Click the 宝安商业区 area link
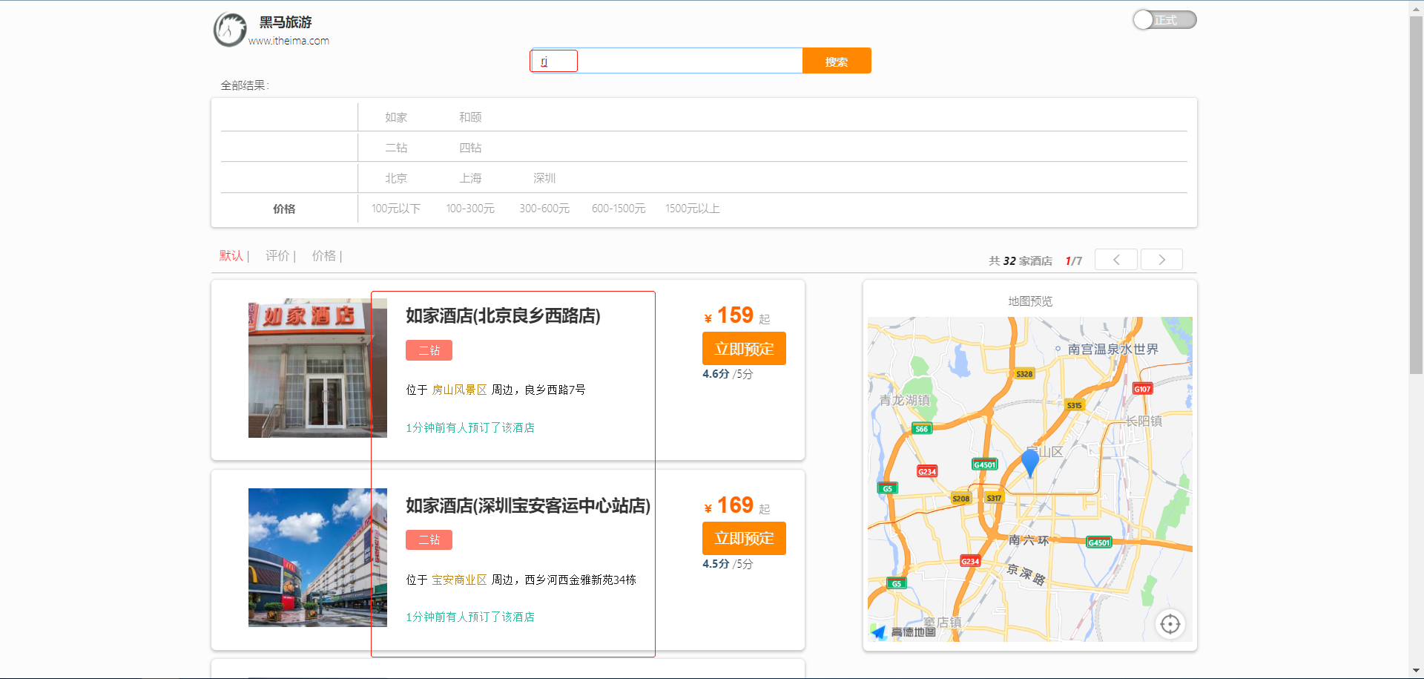The image size is (1424, 679). [459, 580]
